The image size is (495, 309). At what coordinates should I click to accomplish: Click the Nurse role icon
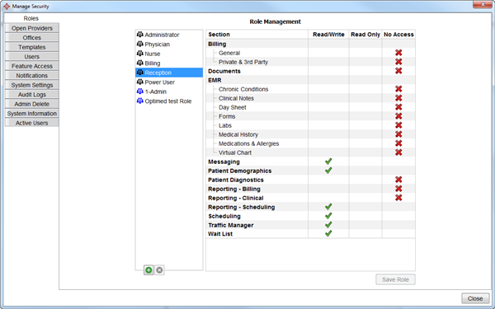[x=140, y=54]
